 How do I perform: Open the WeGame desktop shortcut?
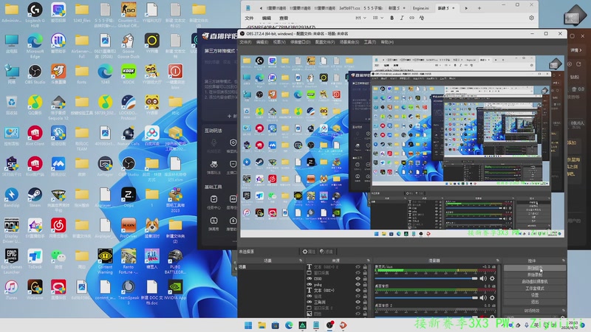(x=35, y=290)
